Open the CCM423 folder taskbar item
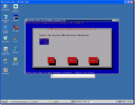The height and width of the screenshot is (105, 135). pos(61,102)
